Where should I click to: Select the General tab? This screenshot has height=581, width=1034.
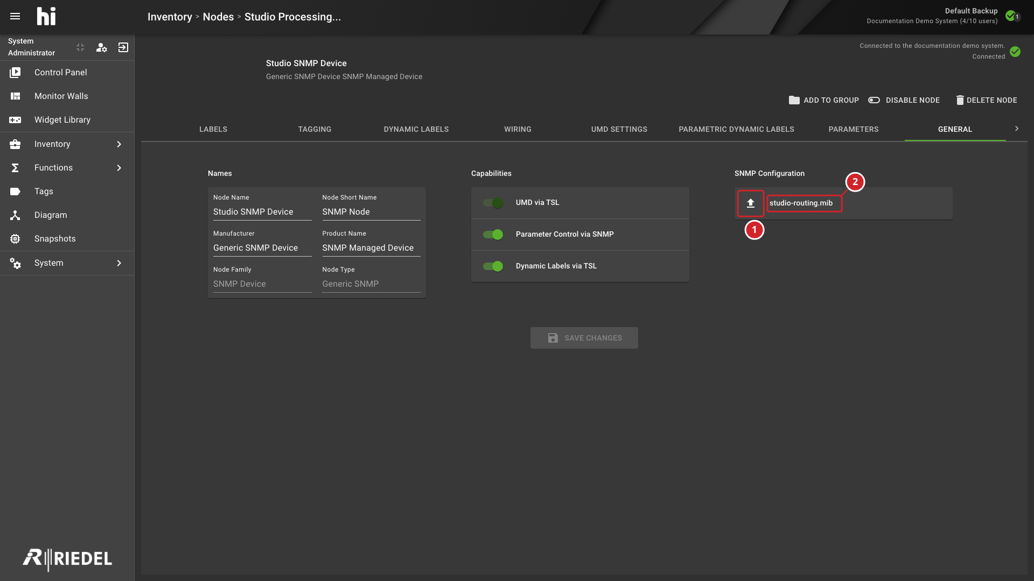click(955, 129)
